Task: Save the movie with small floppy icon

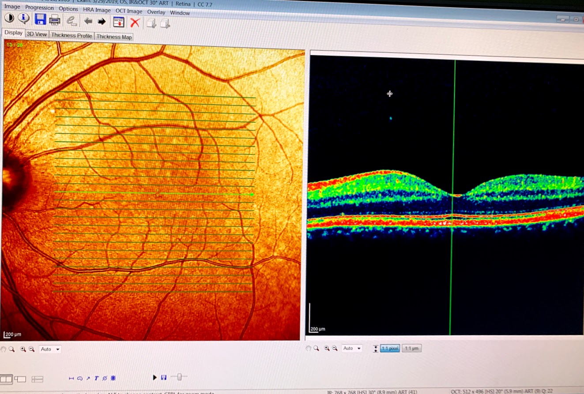Action: (164, 378)
